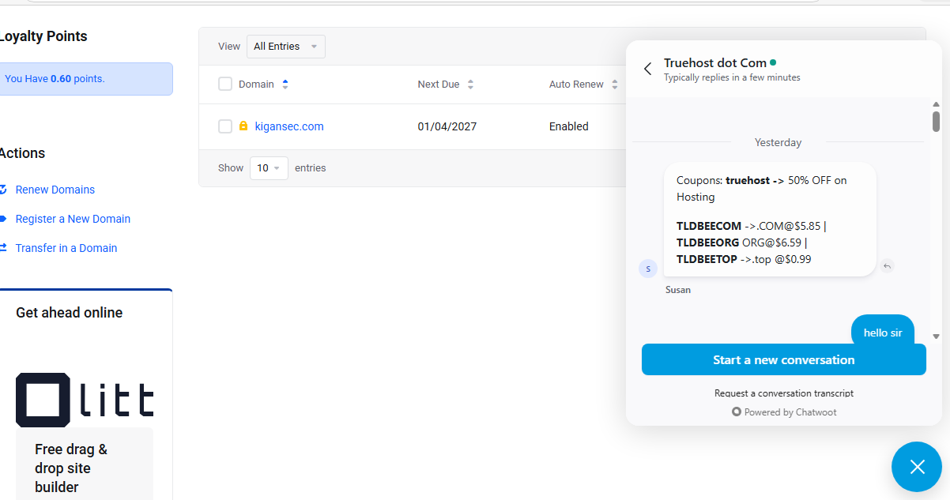Click the green online status dot
The height and width of the screenshot is (500, 950).
pos(773,62)
